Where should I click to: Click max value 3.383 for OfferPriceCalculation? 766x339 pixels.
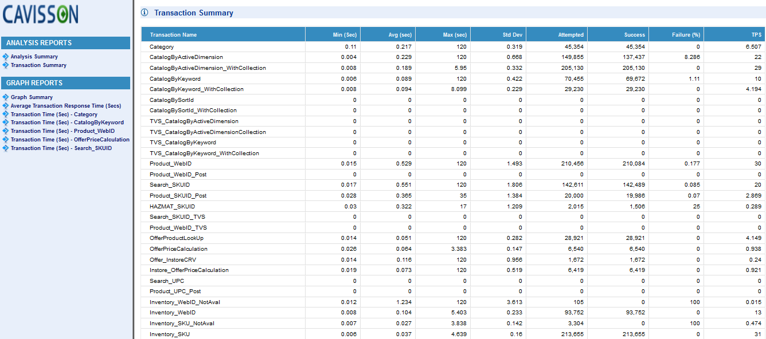459,249
